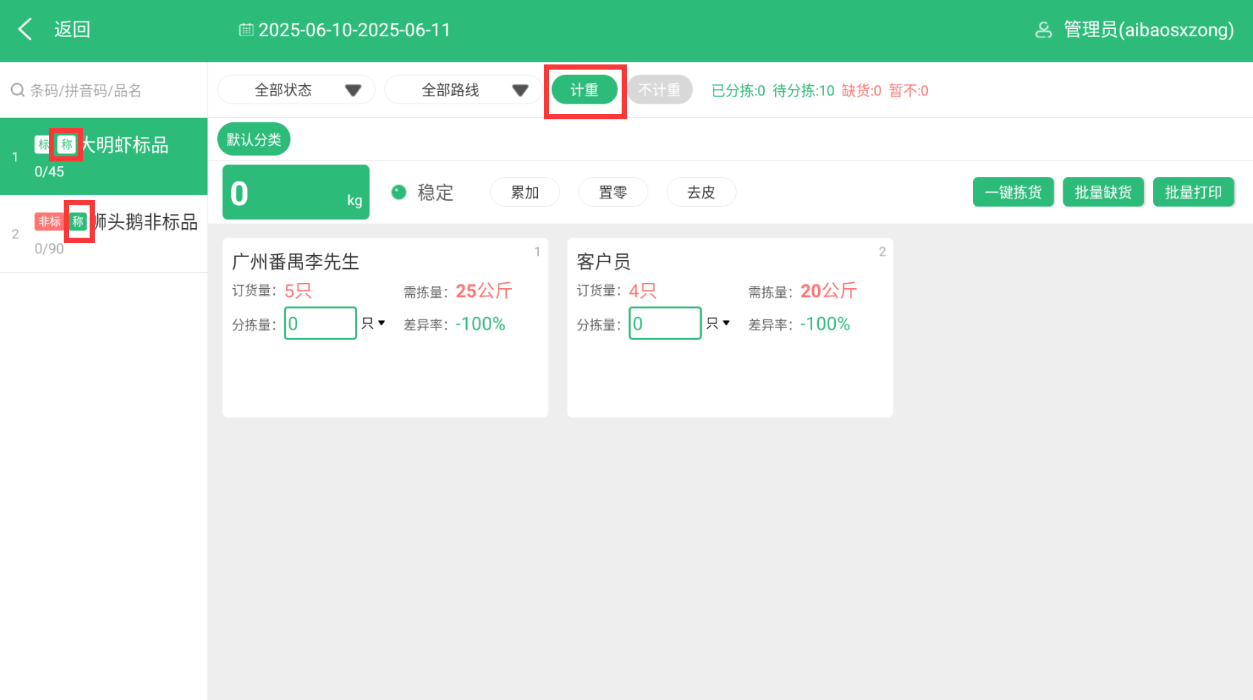Switch to 不计重 mode

point(659,90)
